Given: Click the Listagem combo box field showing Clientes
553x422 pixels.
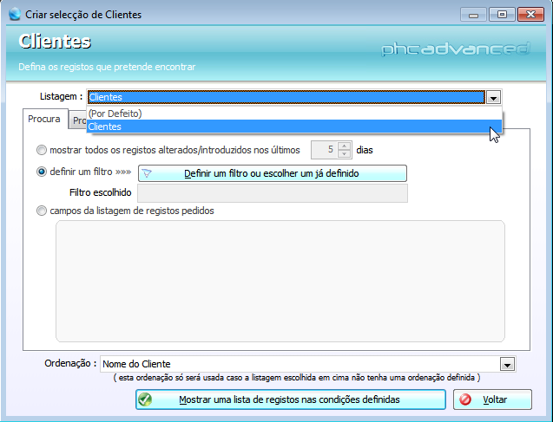Looking at the screenshot, I should (286, 97).
